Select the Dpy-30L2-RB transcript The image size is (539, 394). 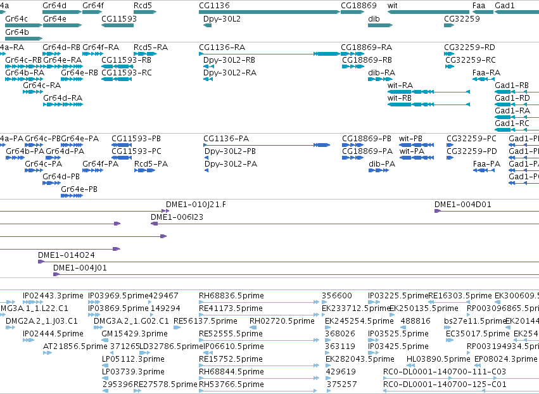(x=207, y=67)
